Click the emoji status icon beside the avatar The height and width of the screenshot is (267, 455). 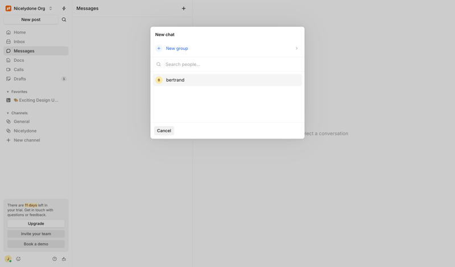tap(18, 259)
